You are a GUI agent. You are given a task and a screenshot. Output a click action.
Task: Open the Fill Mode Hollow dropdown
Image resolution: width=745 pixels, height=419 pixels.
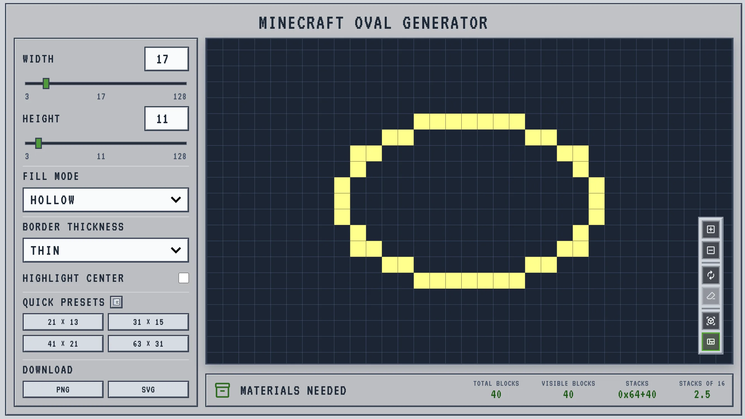[106, 200]
